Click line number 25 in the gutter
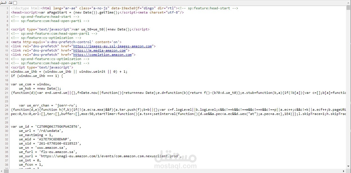Screen dimensions: 351x173 click(x=6, y=110)
